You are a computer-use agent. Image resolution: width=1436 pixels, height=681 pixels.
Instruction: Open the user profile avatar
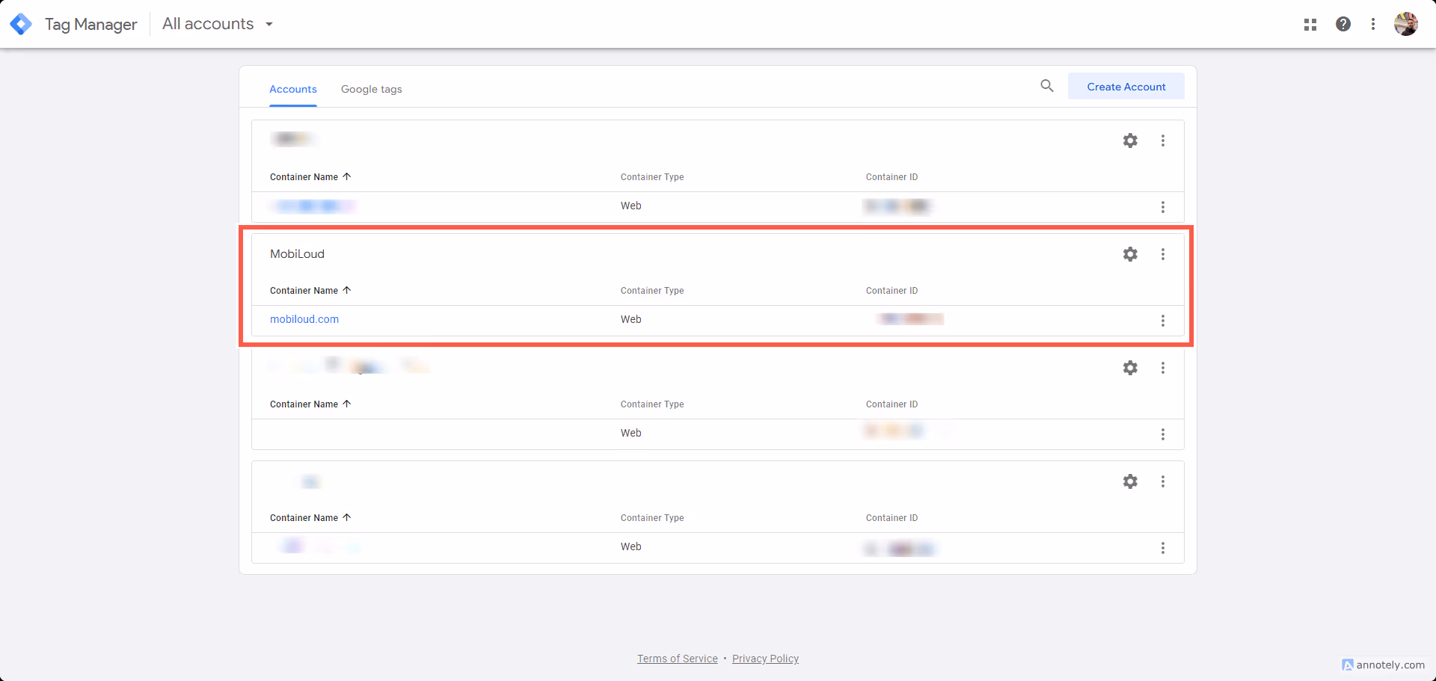pyautogui.click(x=1406, y=24)
